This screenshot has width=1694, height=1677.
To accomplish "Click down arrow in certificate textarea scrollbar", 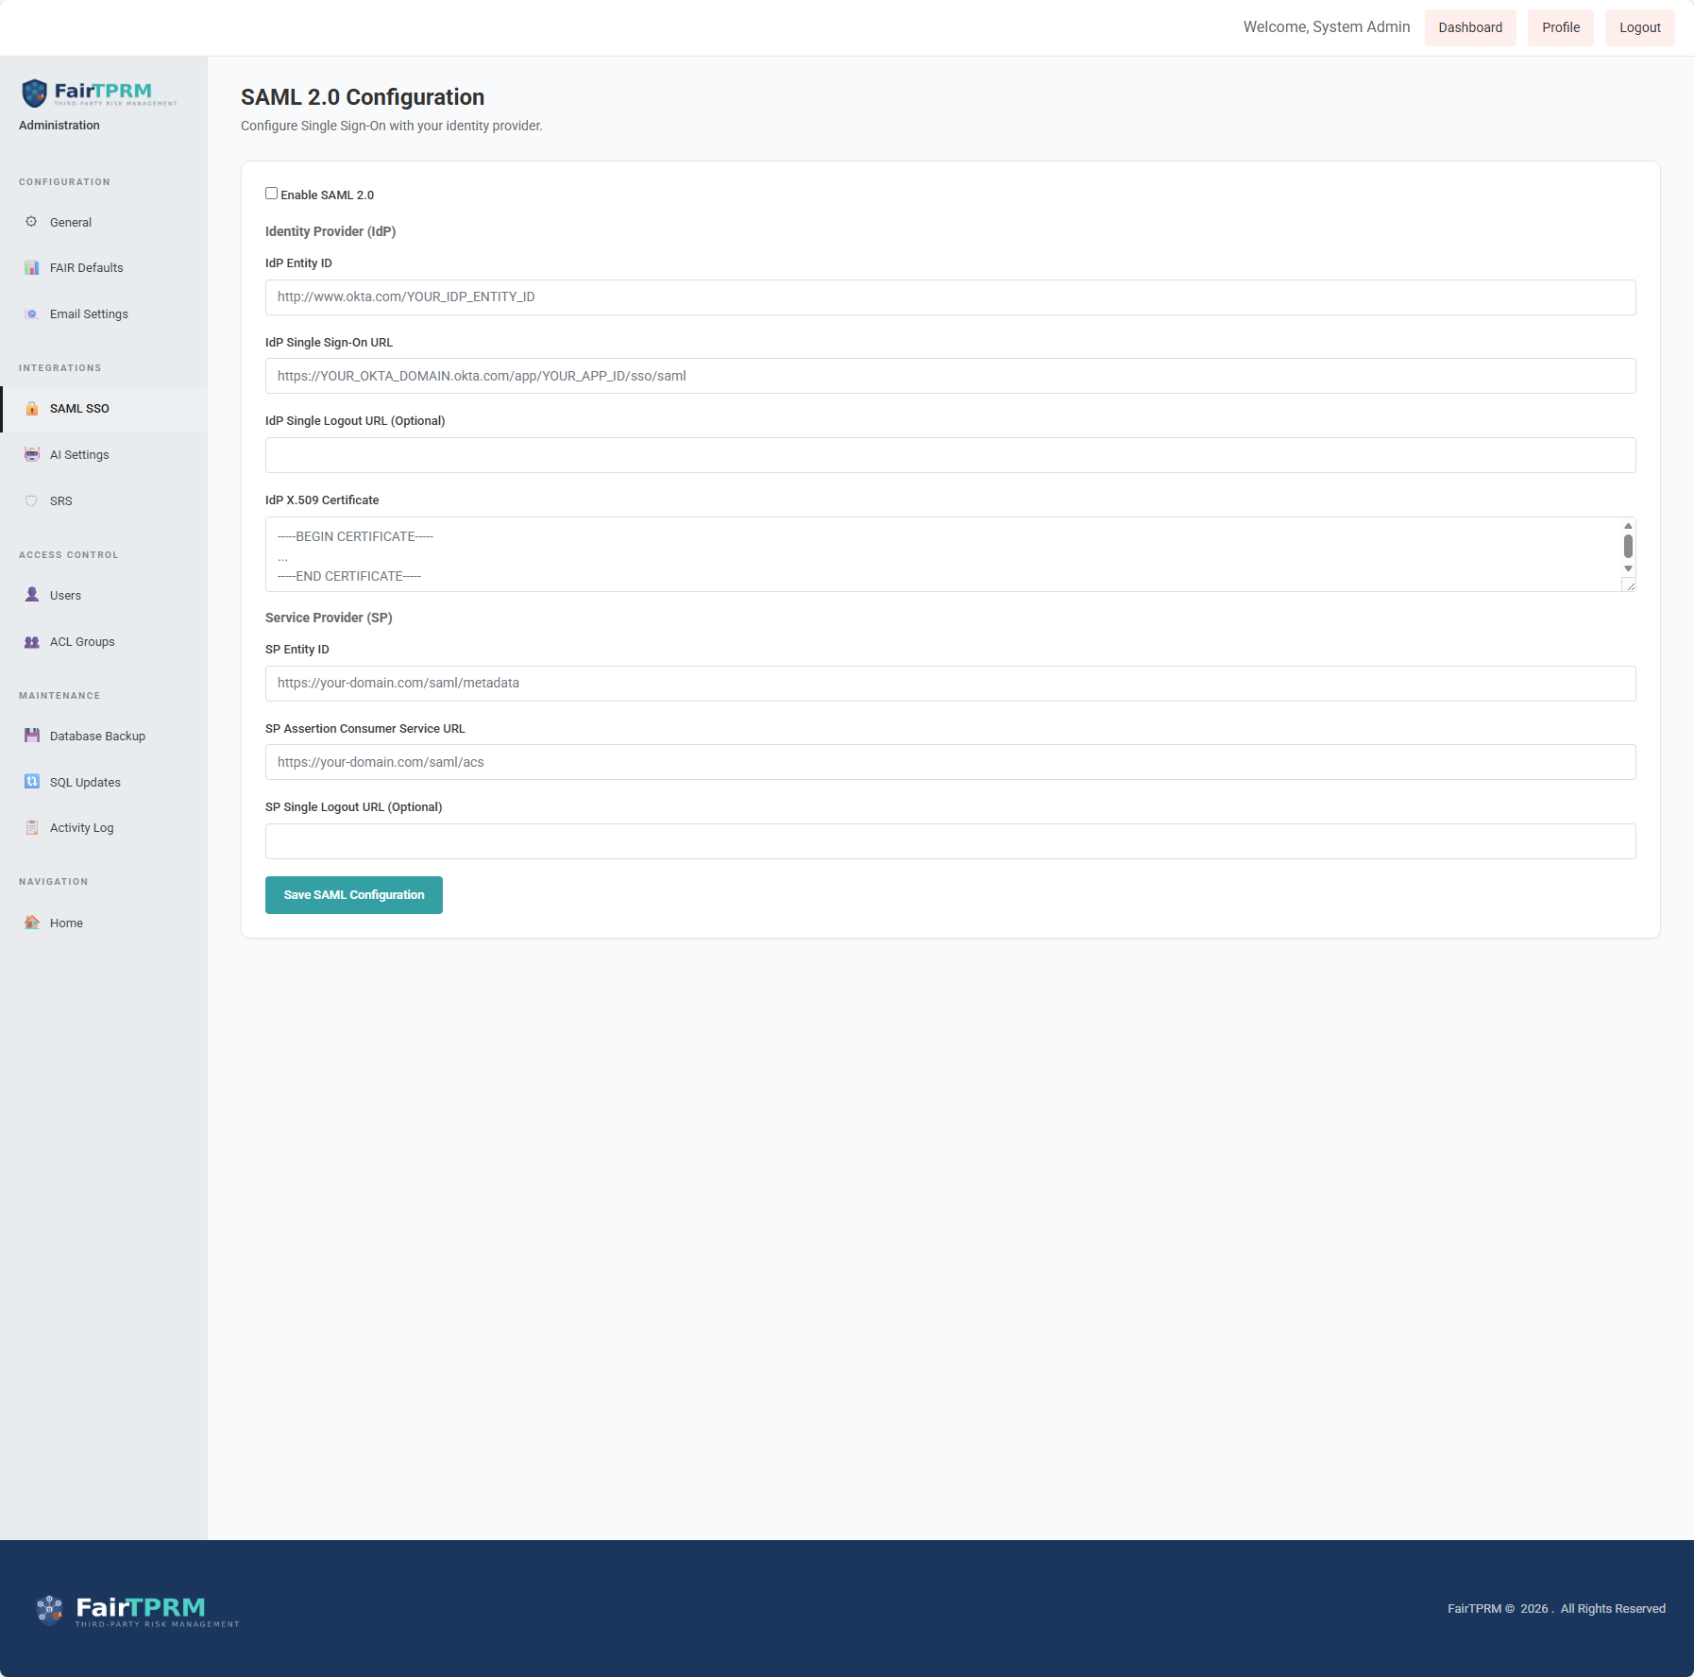I will [1628, 568].
